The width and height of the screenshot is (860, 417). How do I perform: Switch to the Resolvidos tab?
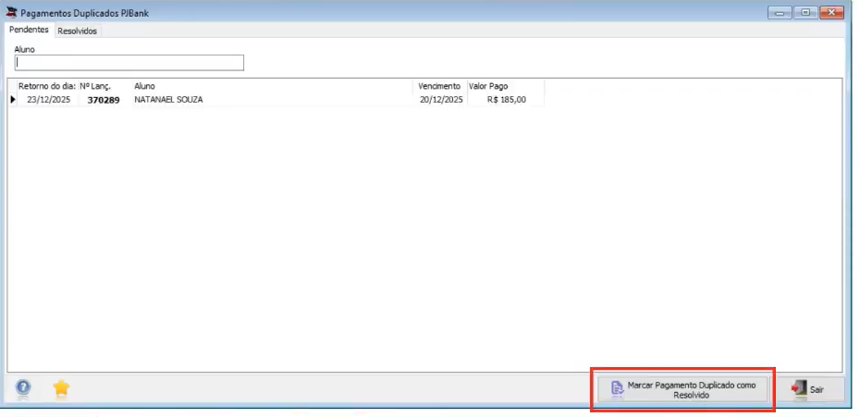(x=78, y=31)
